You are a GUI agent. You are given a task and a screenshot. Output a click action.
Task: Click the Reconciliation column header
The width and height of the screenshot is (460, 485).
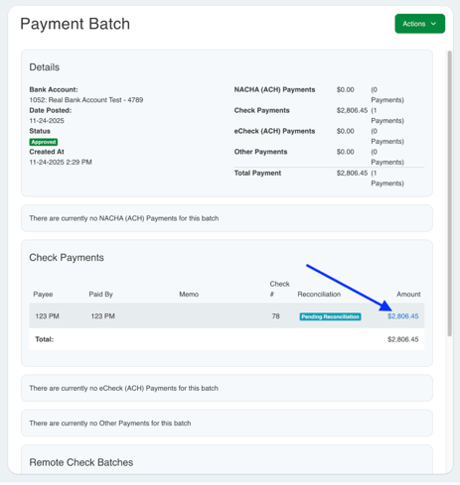click(x=319, y=295)
